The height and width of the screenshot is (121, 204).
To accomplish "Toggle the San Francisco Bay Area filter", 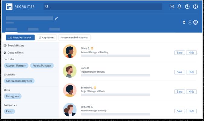I will coord(19,81).
